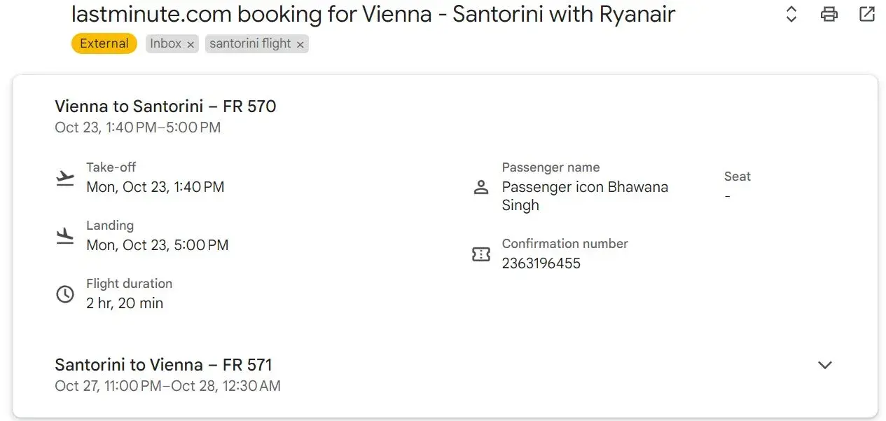
Task: Click the External sender tag
Action: 104,43
